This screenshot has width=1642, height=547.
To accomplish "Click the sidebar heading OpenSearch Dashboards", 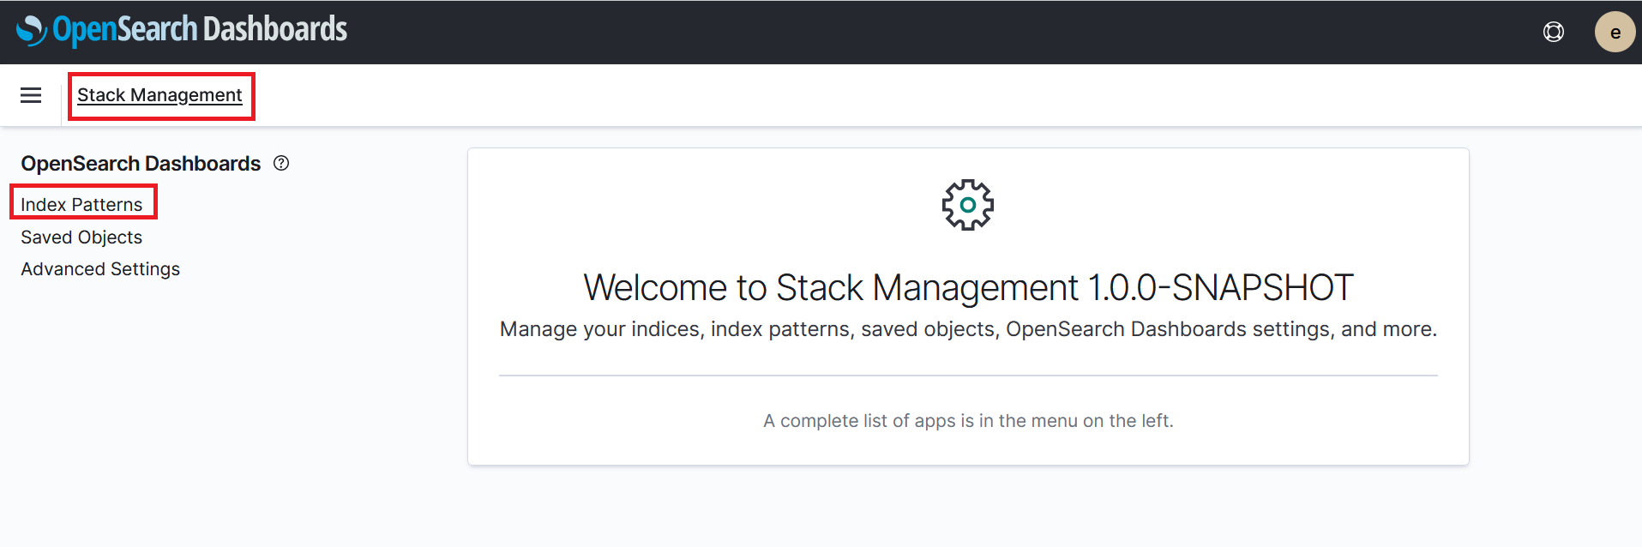I will 141,163.
